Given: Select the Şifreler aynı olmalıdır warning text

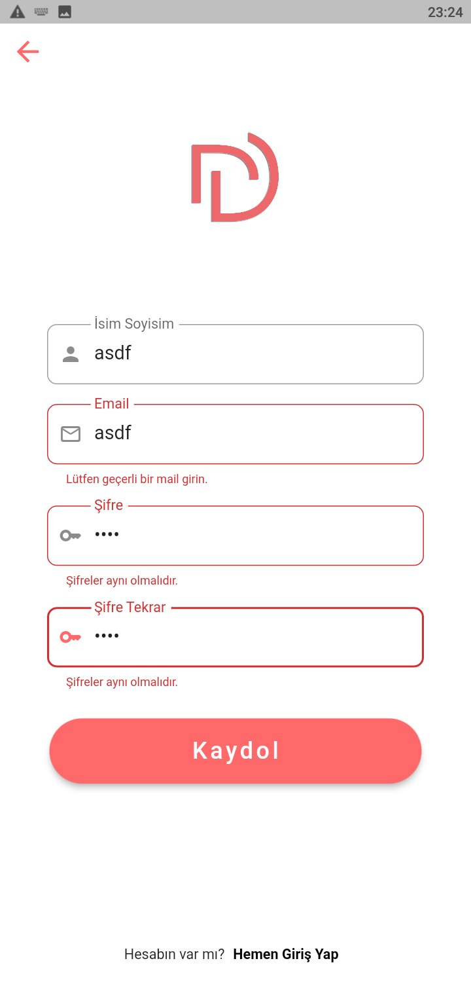Looking at the screenshot, I should 121,580.
